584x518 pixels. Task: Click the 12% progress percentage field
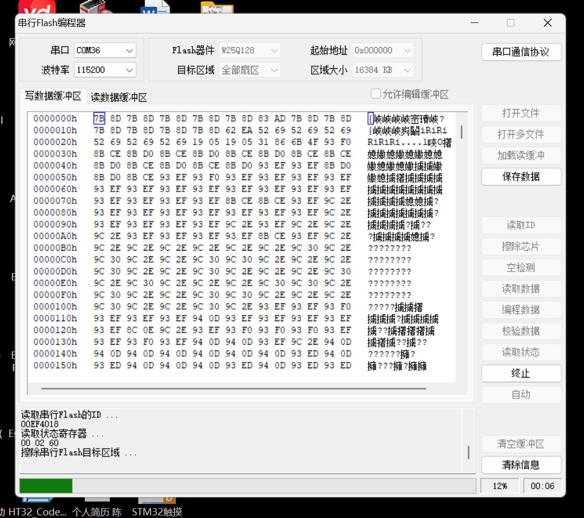499,486
